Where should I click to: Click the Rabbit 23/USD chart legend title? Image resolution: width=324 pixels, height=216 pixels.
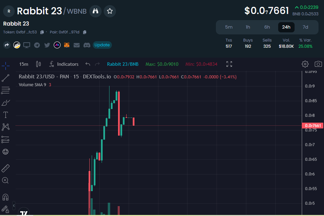tap(65, 77)
